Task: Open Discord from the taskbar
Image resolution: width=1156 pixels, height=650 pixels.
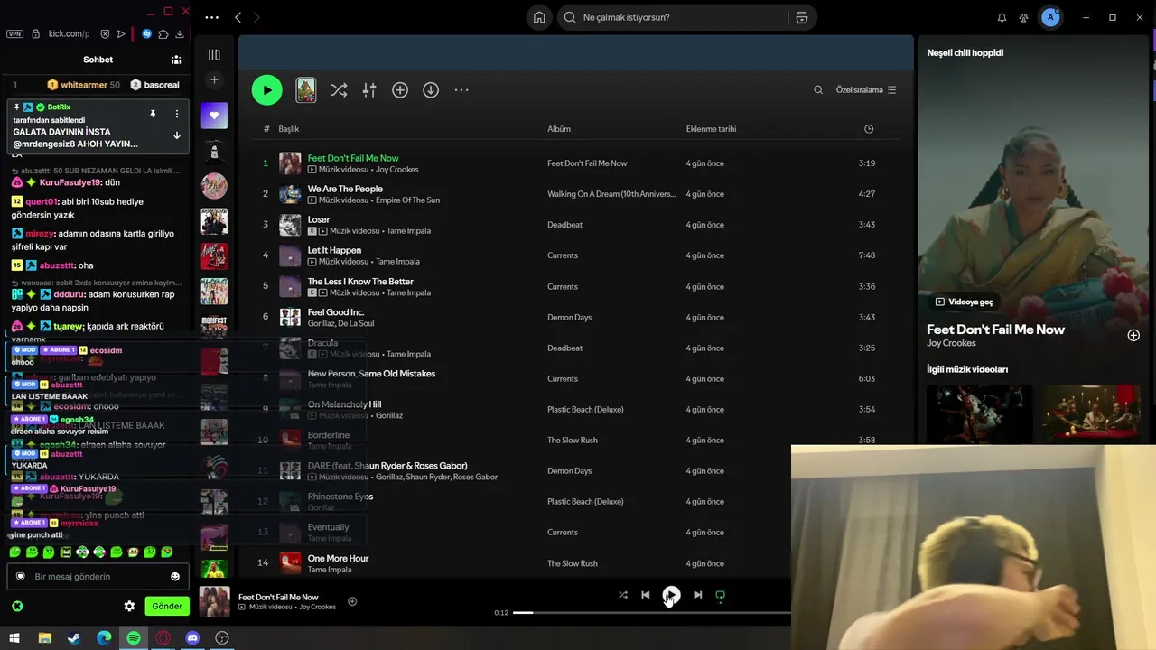Action: point(192,638)
